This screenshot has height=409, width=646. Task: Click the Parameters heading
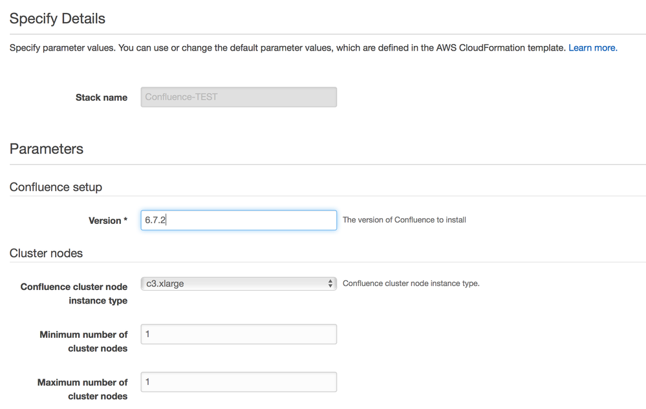coord(46,149)
